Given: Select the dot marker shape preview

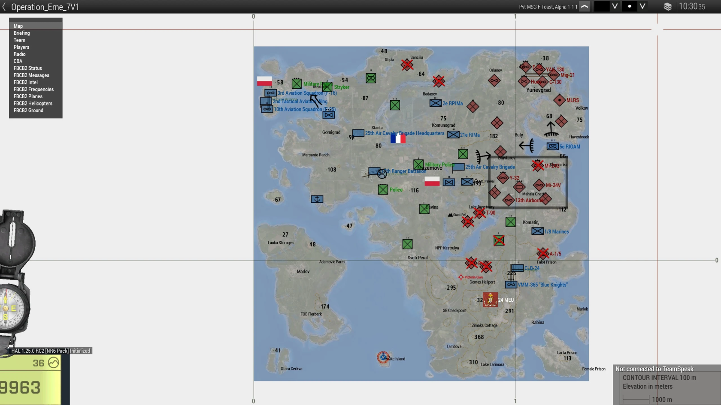Looking at the screenshot, I should click(x=629, y=6).
